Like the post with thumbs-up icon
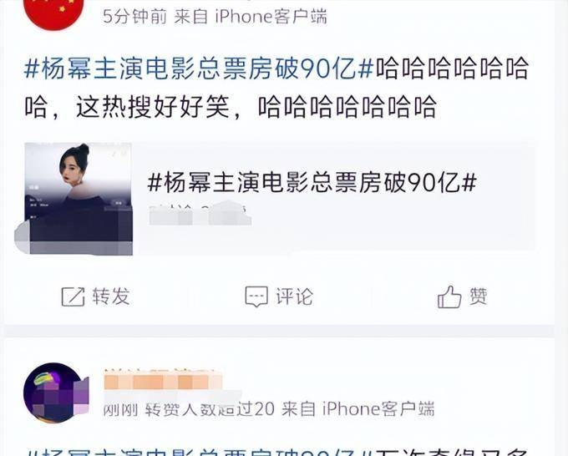The height and width of the screenshot is (456, 568). coord(449,296)
